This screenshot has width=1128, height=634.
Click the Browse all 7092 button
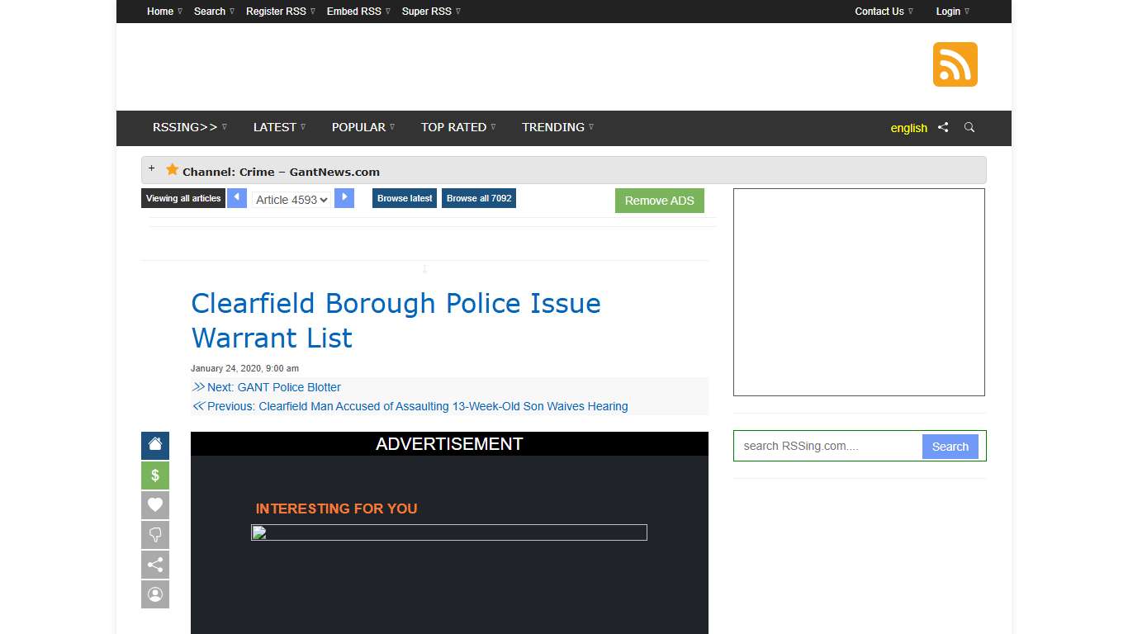(479, 198)
